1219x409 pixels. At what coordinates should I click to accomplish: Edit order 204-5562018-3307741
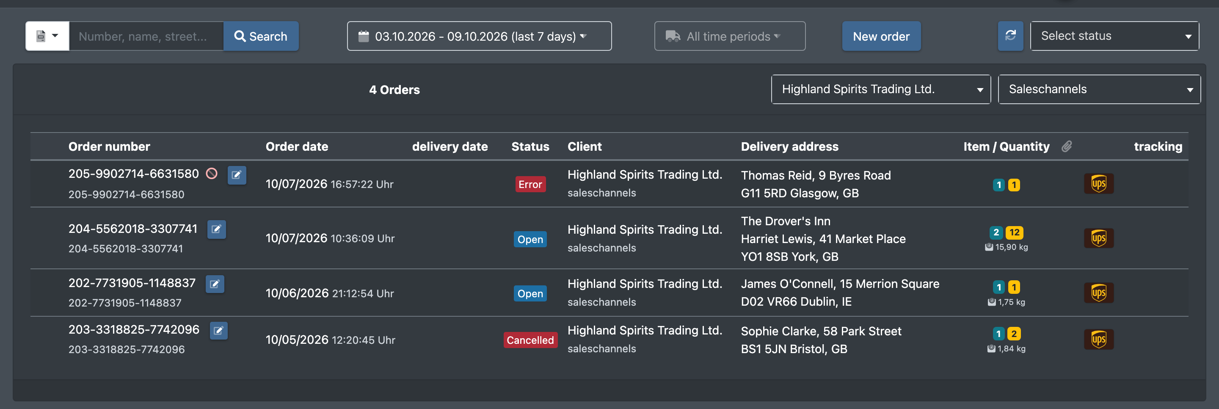[216, 229]
